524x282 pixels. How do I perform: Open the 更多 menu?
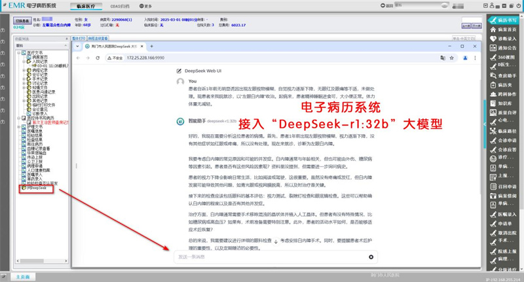pos(145,6)
